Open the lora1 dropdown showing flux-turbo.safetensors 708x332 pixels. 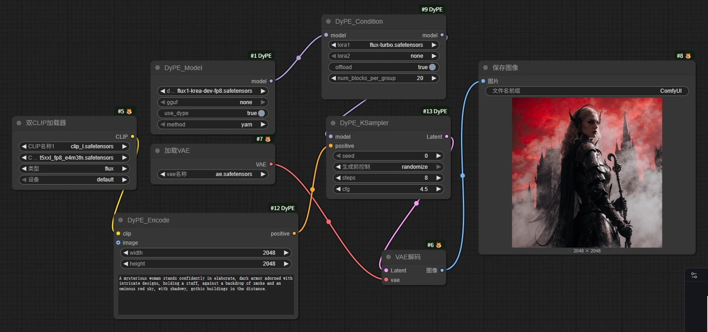[384, 45]
